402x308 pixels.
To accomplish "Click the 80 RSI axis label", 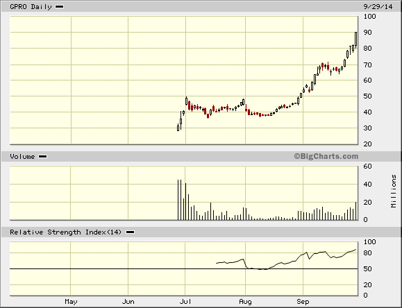I will [x=368, y=253].
